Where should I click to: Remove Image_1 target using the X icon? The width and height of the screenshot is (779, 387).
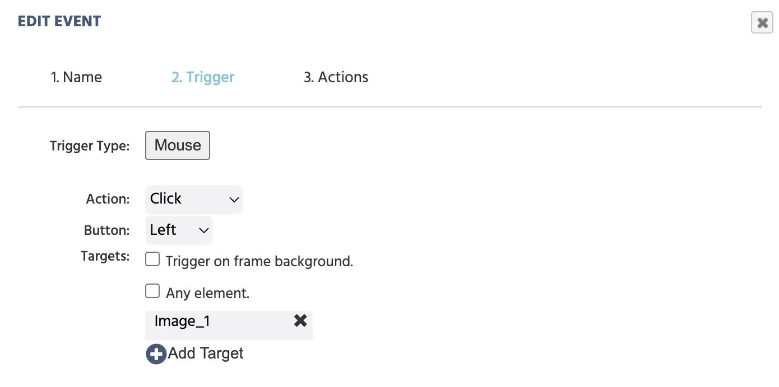[x=300, y=320]
